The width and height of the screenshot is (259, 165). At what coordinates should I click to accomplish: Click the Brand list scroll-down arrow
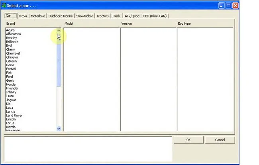click(59, 128)
